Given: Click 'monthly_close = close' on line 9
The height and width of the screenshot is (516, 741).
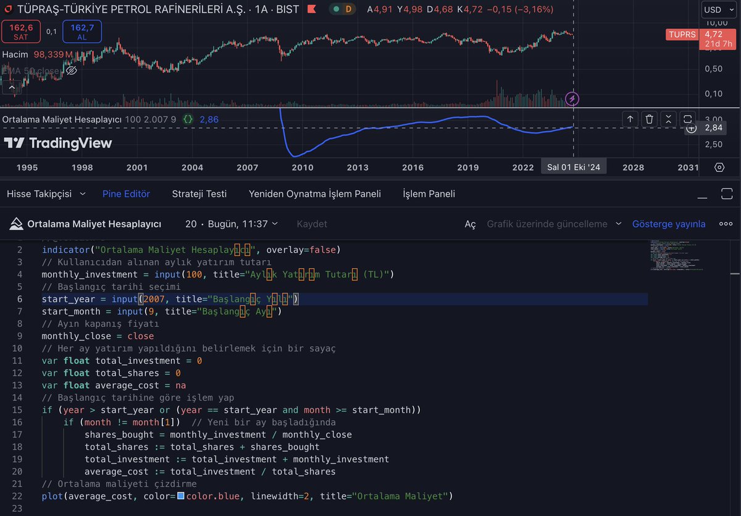Looking at the screenshot, I should (98, 336).
